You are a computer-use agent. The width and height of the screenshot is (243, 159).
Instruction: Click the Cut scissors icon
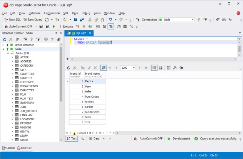[90, 20]
